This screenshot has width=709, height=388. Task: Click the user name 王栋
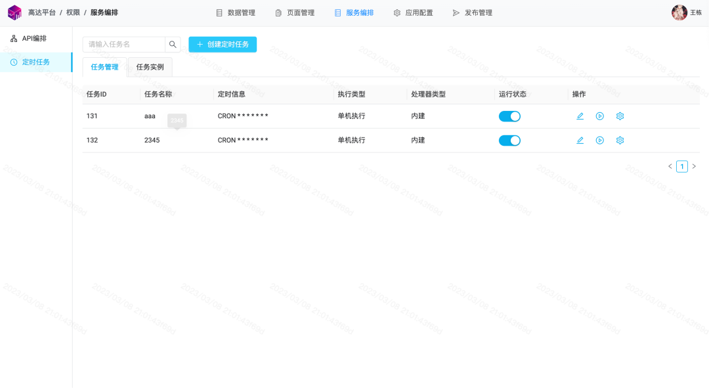click(x=696, y=12)
